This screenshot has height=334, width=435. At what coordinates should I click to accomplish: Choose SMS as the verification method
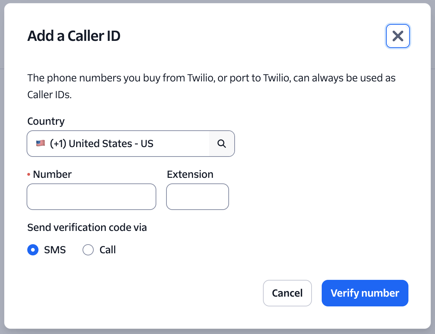(33, 249)
